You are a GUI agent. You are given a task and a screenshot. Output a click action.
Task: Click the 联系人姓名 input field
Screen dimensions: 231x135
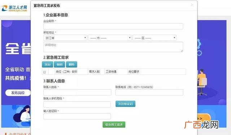pos(77,93)
